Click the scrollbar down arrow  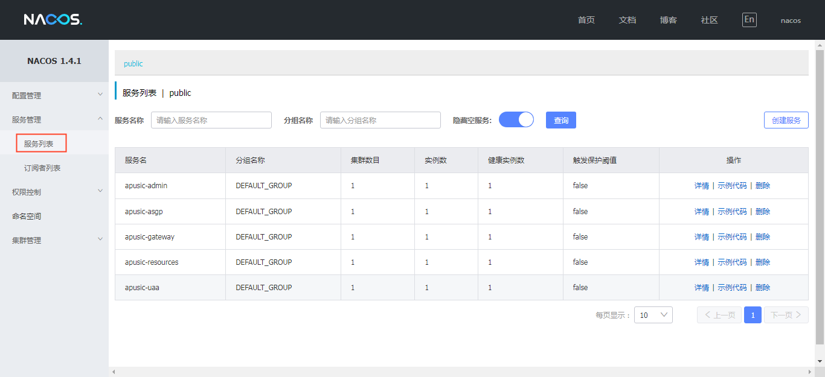coord(820,361)
